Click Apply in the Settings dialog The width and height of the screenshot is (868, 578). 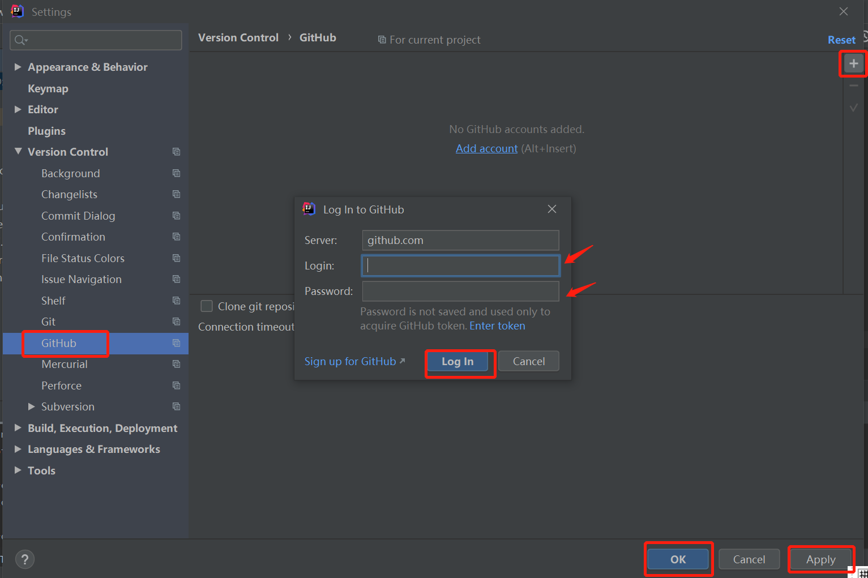click(x=820, y=559)
